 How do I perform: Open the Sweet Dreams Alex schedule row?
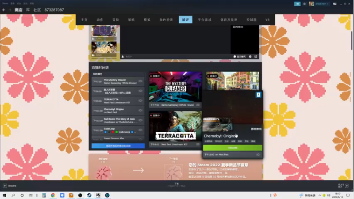click(x=118, y=138)
